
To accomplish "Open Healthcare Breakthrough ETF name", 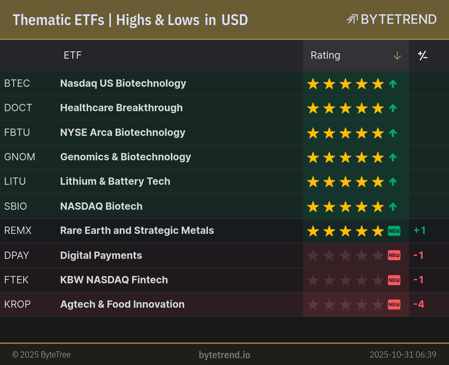I will pos(122,108).
